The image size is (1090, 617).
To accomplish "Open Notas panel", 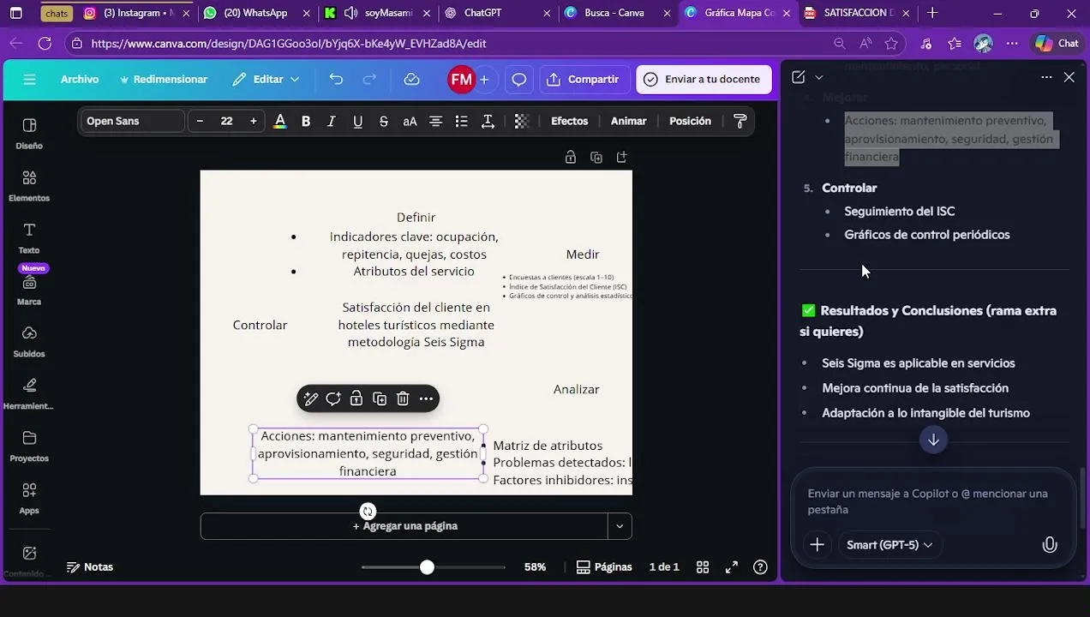I will pos(90,567).
